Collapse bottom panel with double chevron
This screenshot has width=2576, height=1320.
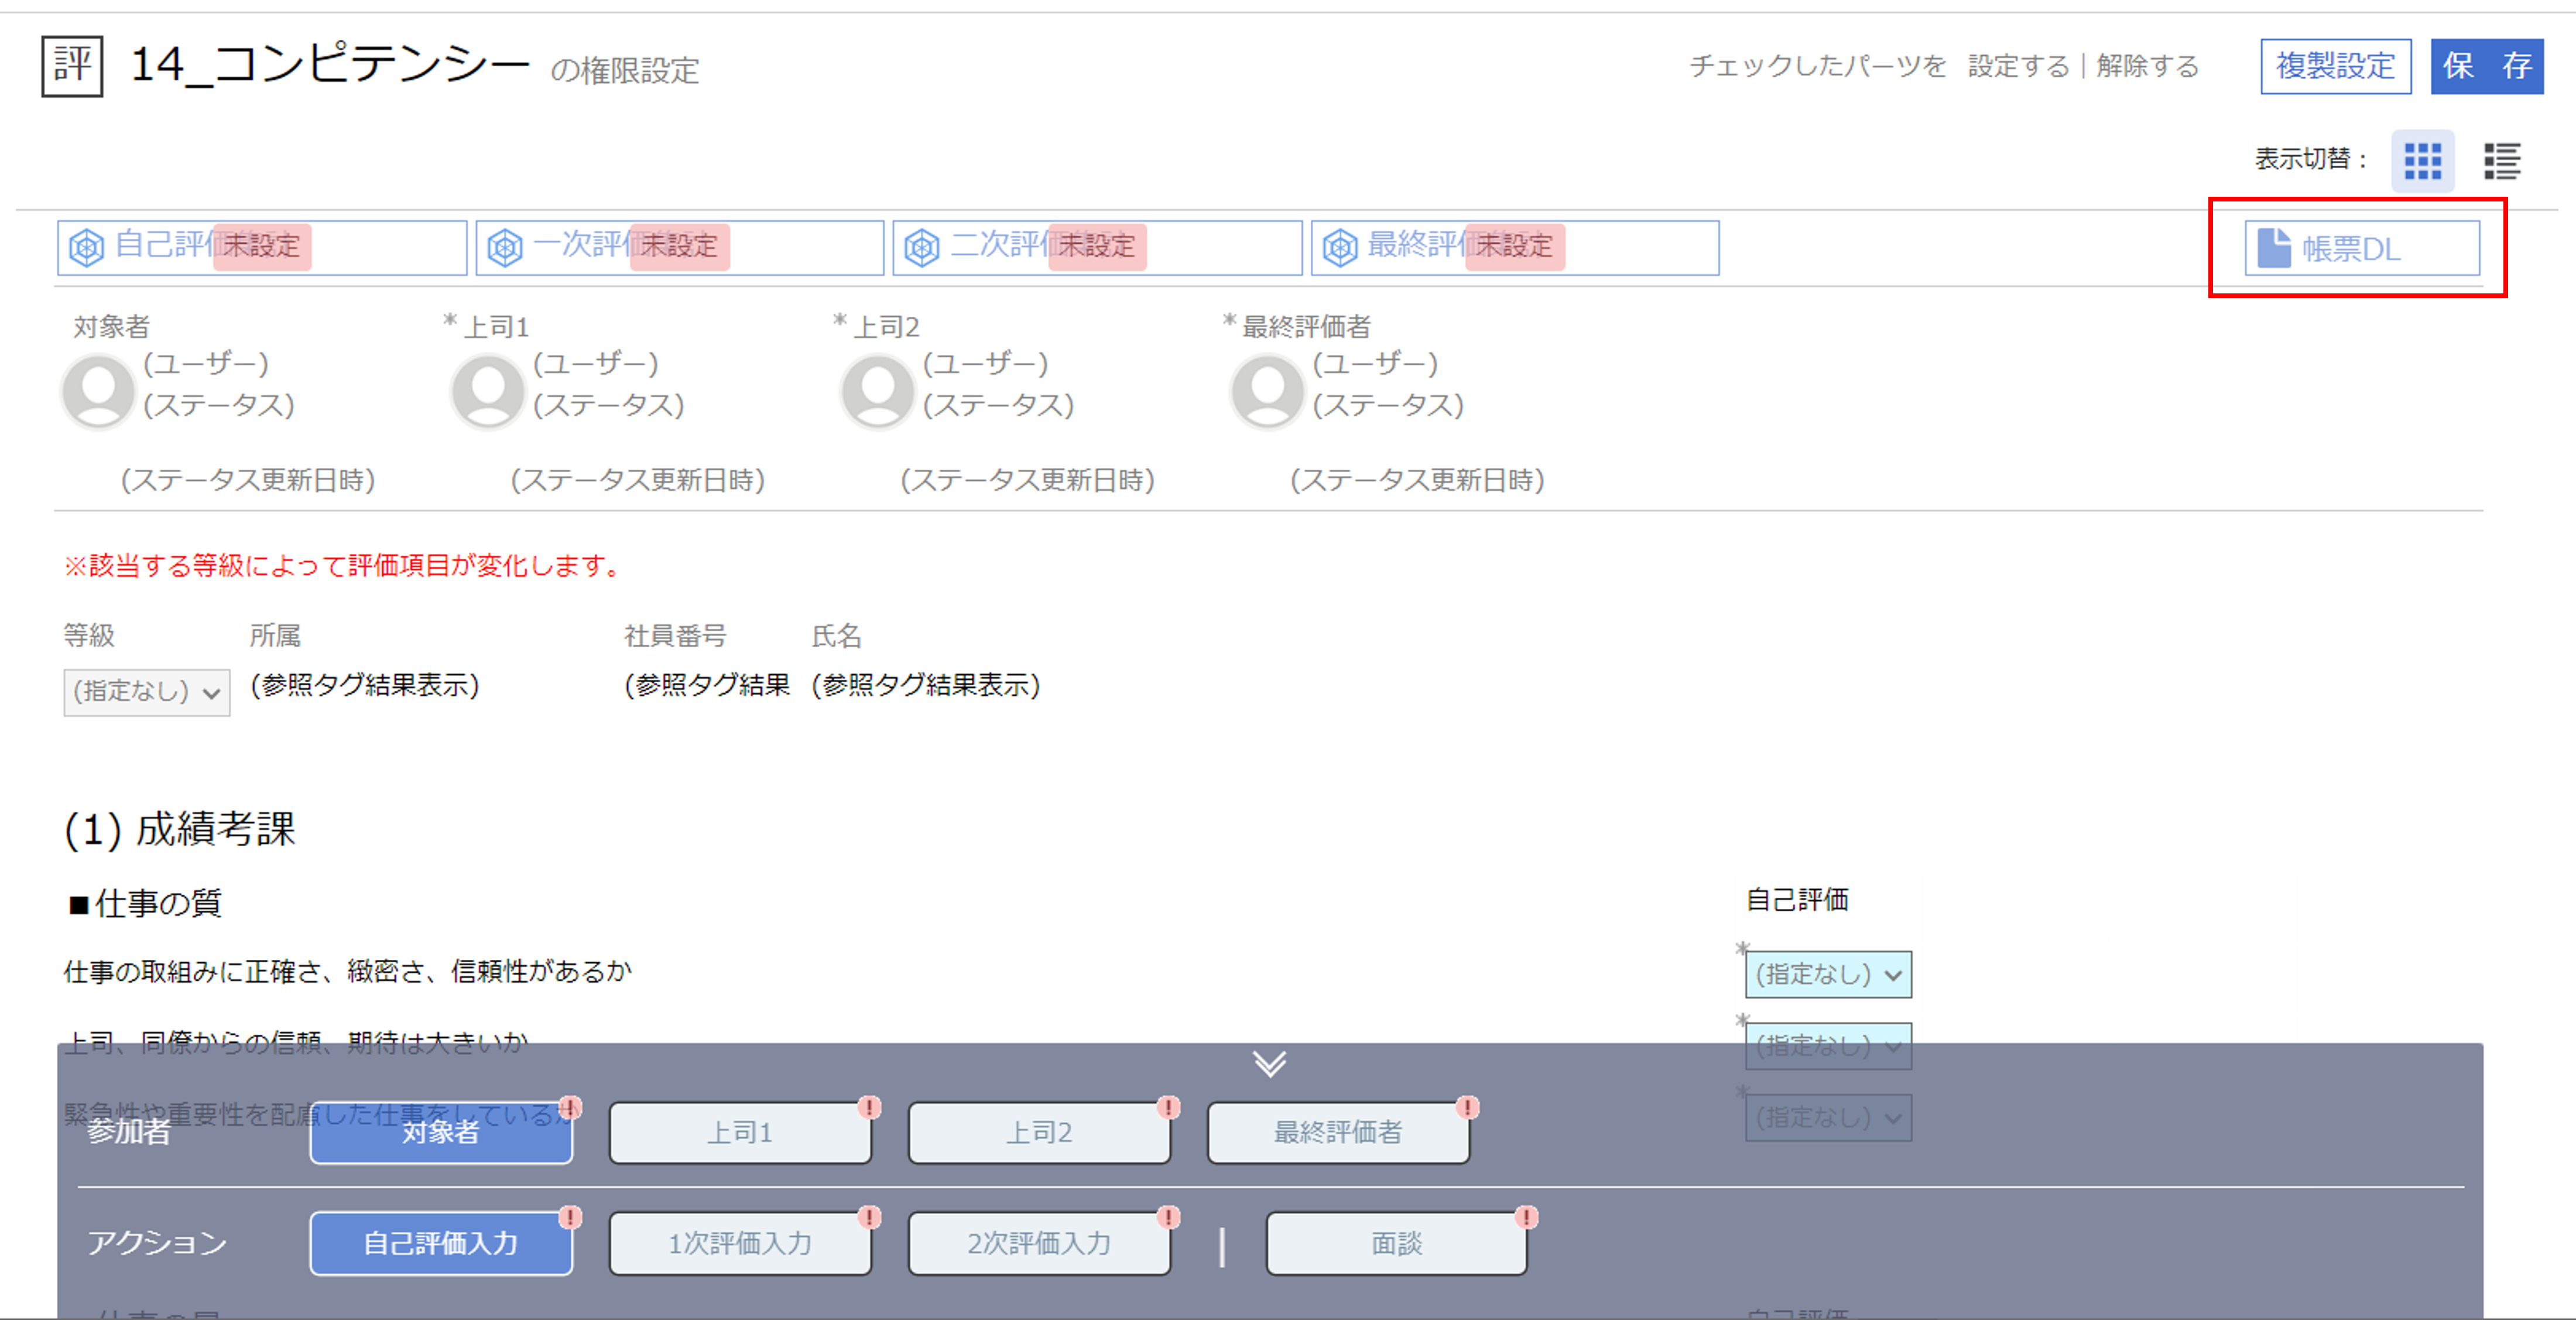tap(1269, 1063)
